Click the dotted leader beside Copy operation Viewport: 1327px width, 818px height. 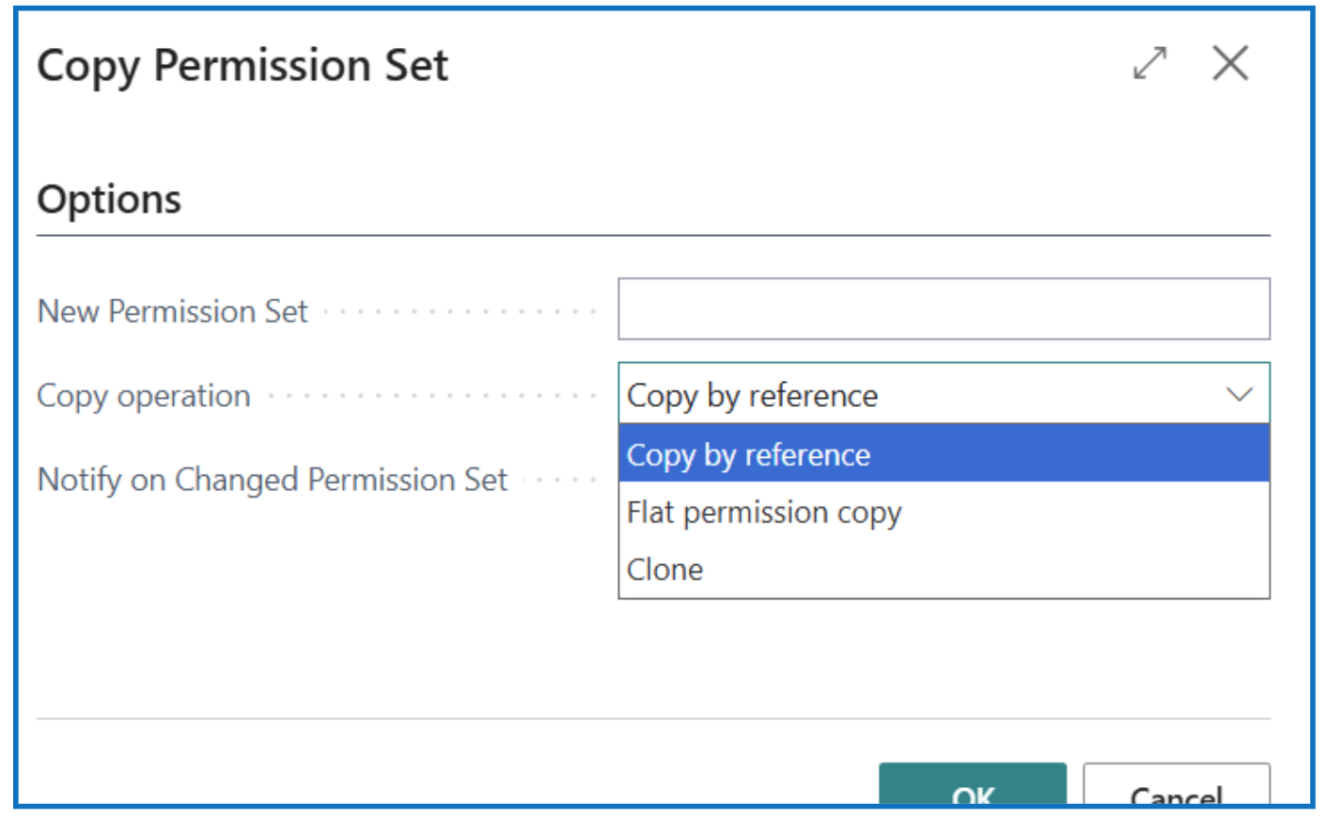432,396
